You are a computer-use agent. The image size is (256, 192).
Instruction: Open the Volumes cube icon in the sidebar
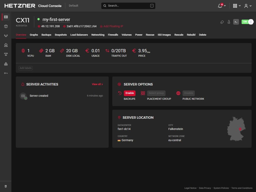pos(6,26)
